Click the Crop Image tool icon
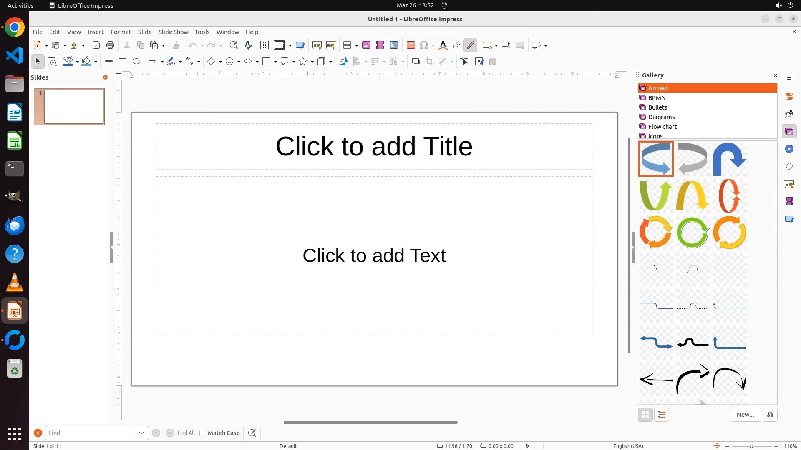 430,62
